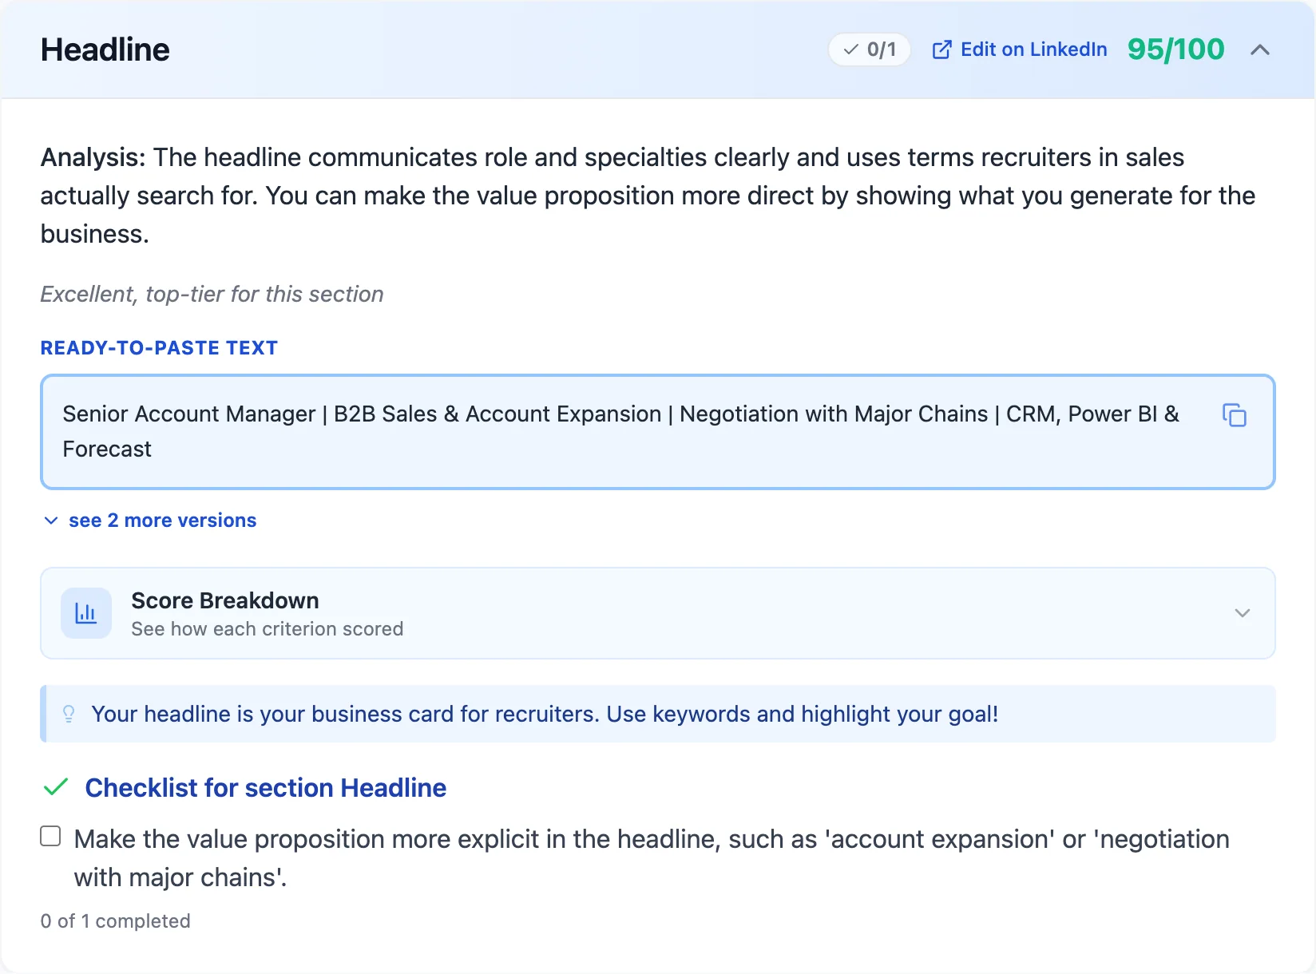Click the Score Breakdown bar chart icon

[x=86, y=613]
